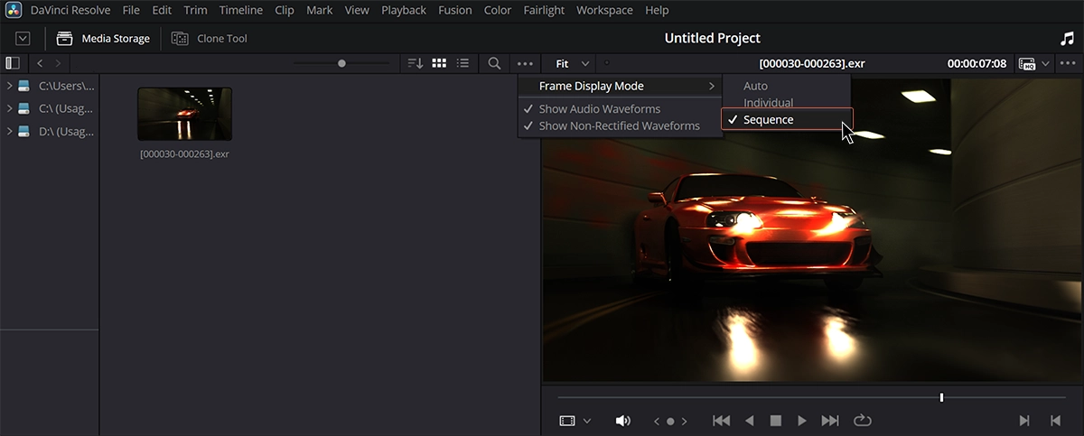
Task: Open dropdown beside proxy quality icon
Action: click(1045, 63)
